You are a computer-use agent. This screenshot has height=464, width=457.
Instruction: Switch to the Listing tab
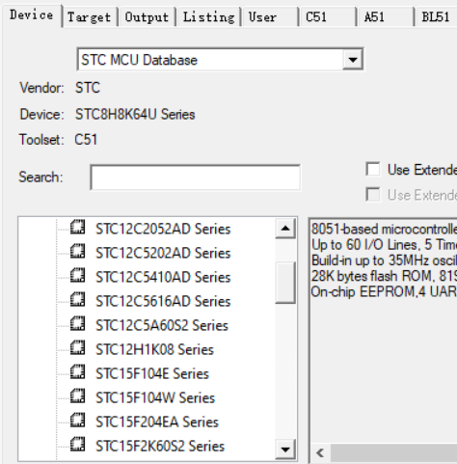click(208, 17)
